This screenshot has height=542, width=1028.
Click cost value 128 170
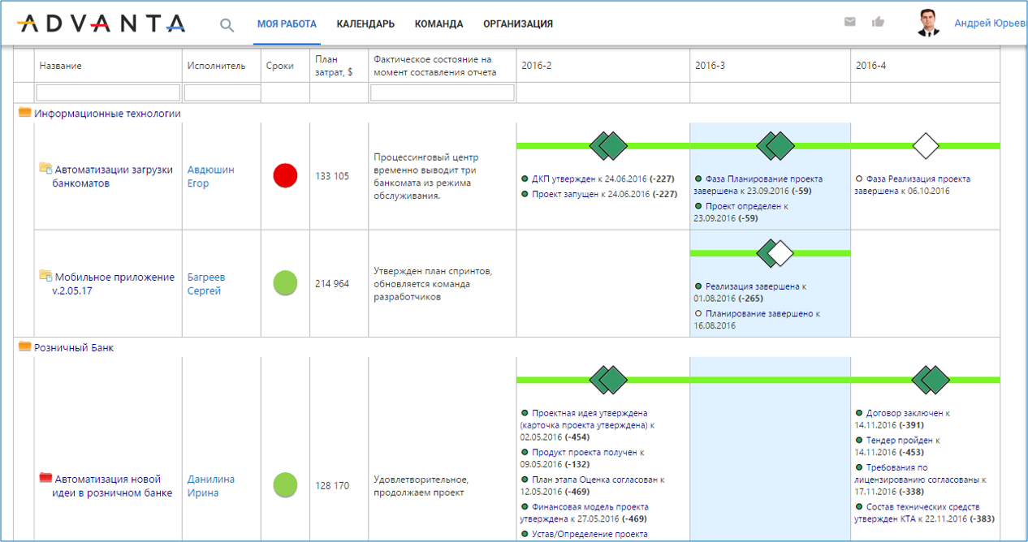click(x=332, y=486)
